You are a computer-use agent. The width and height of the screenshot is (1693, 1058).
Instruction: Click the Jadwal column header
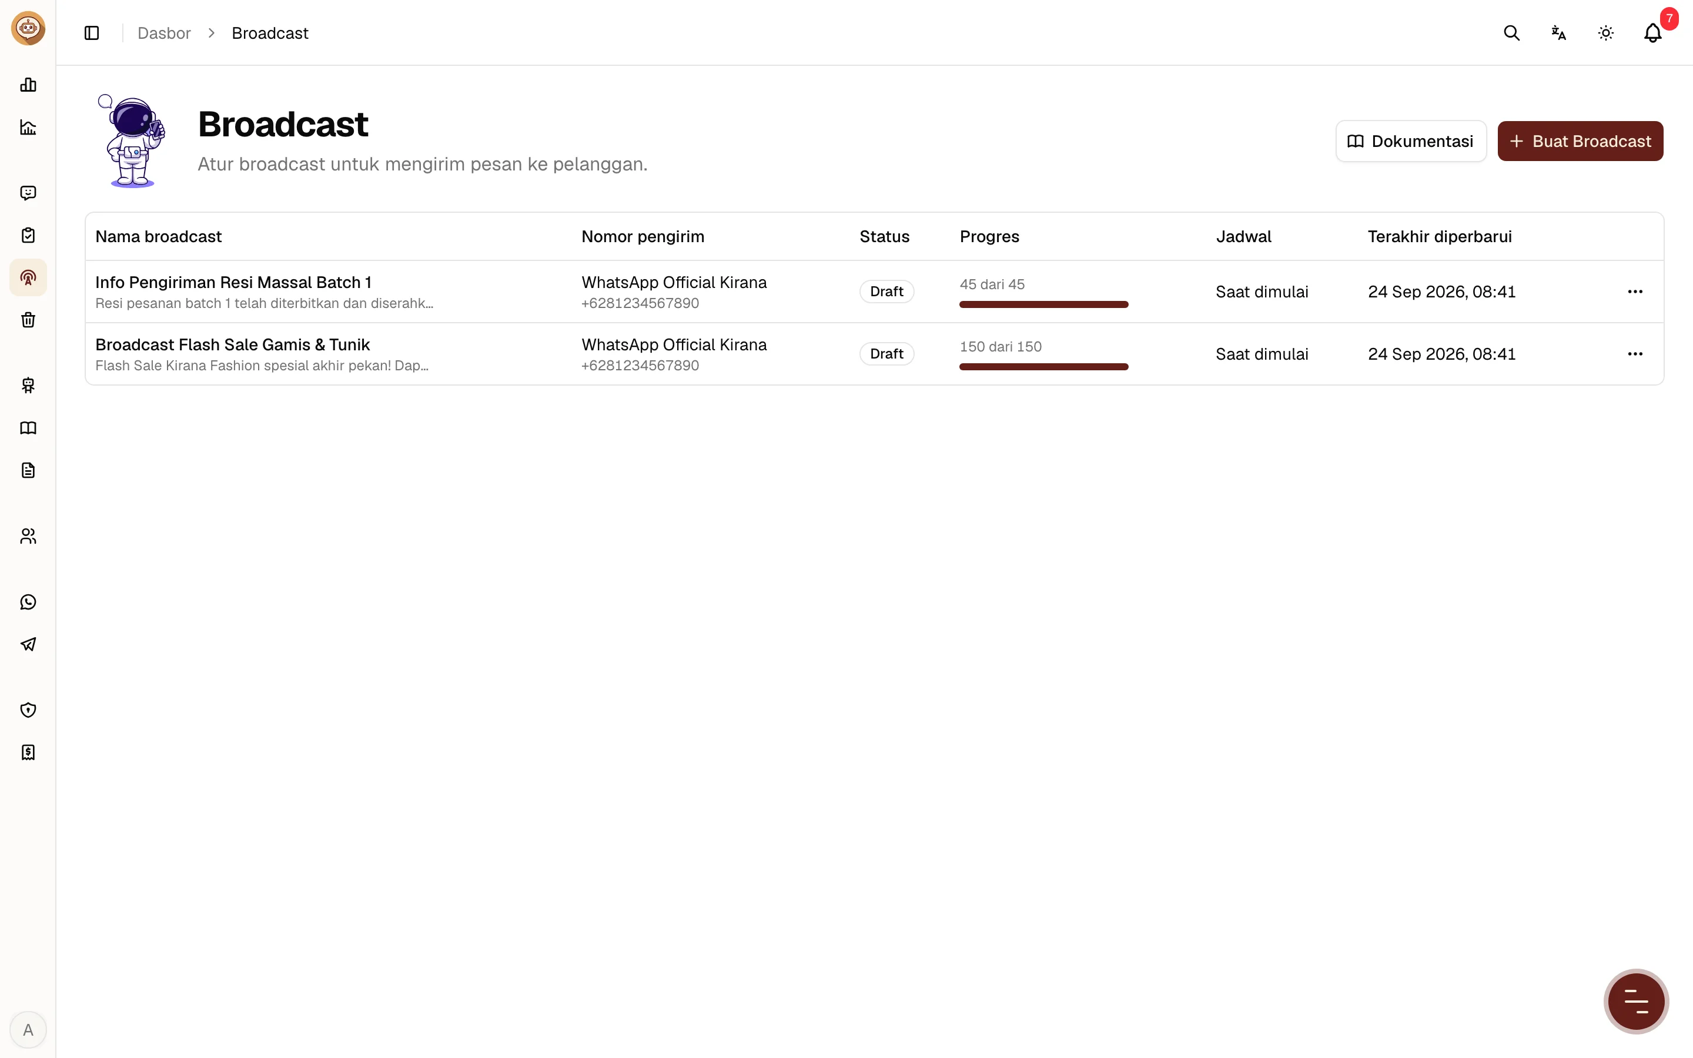[1243, 236]
